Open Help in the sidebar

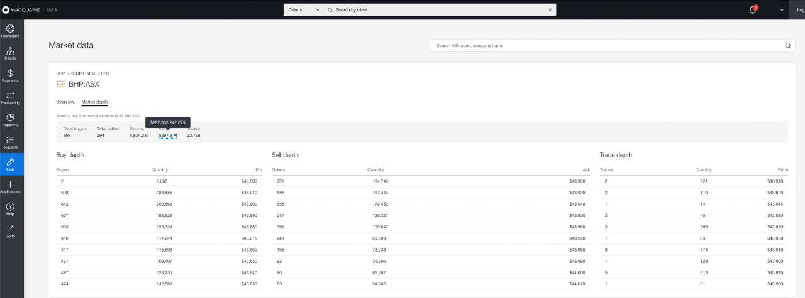coord(11,209)
